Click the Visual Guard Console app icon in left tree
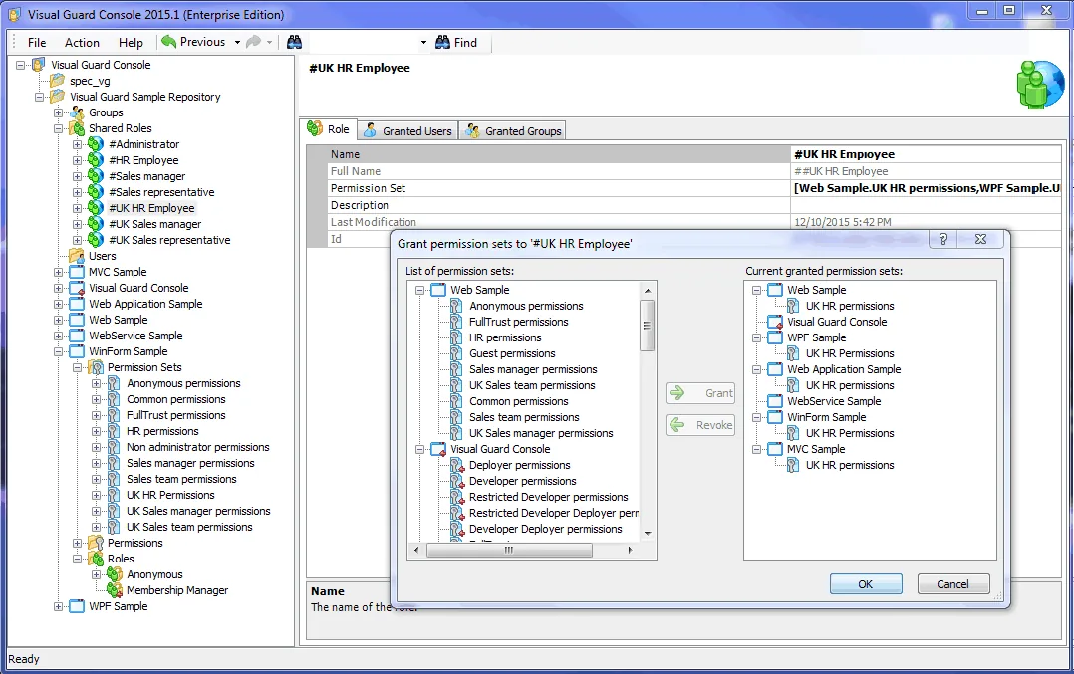 point(78,288)
